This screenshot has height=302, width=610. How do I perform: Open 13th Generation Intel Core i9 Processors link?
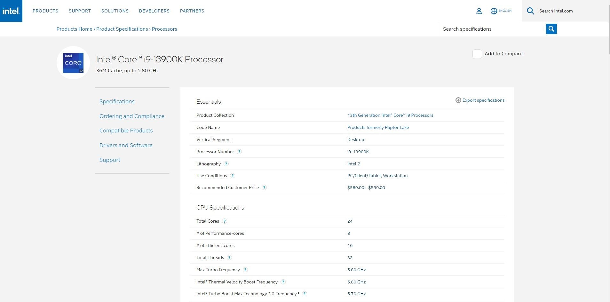tap(390, 115)
